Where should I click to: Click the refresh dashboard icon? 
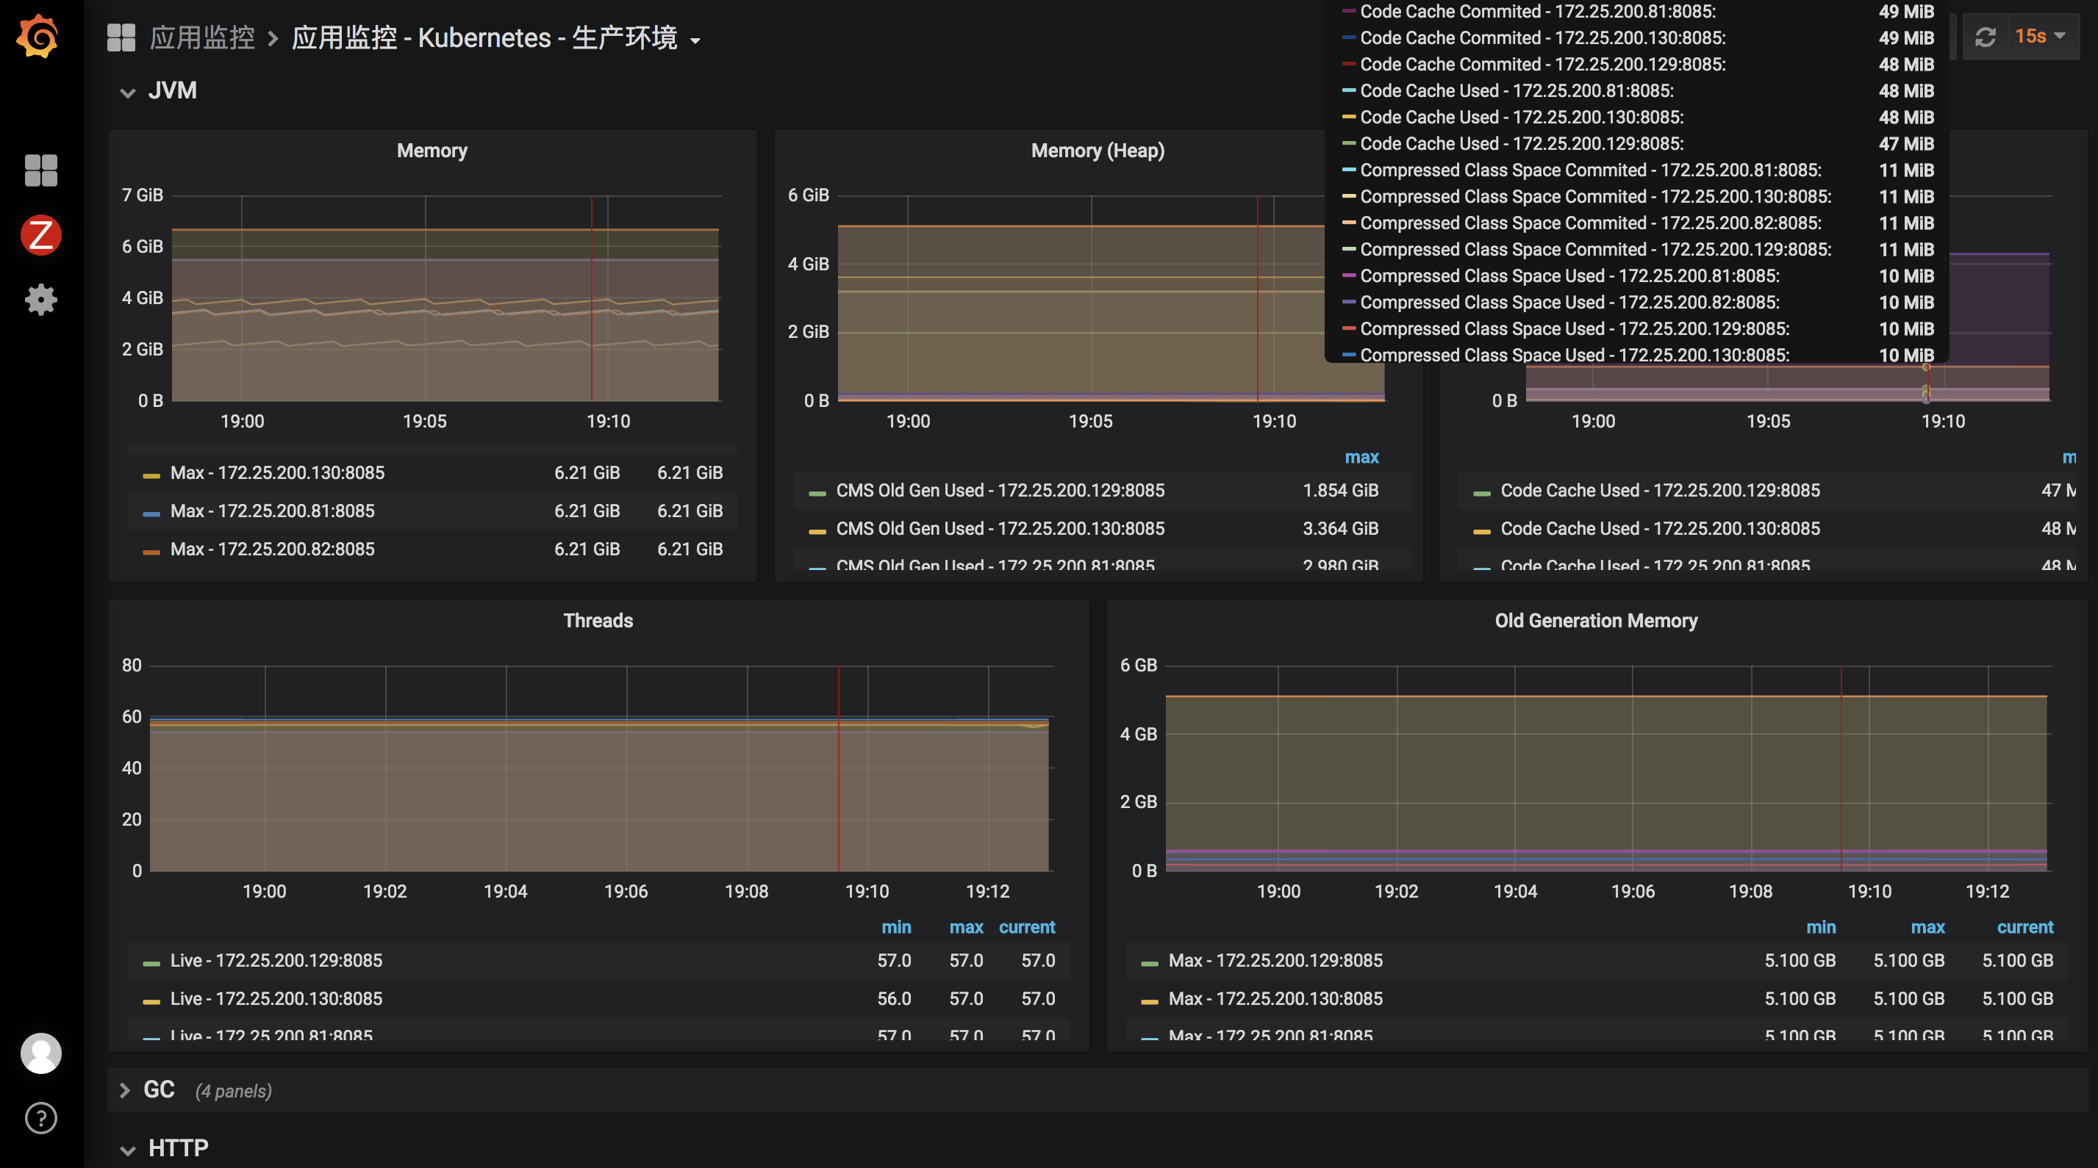(1985, 37)
